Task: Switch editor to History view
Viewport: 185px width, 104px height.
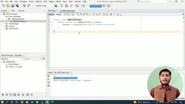Action: pos(59,14)
